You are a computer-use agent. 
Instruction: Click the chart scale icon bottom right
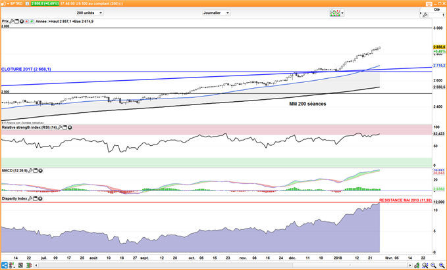[417, 265]
